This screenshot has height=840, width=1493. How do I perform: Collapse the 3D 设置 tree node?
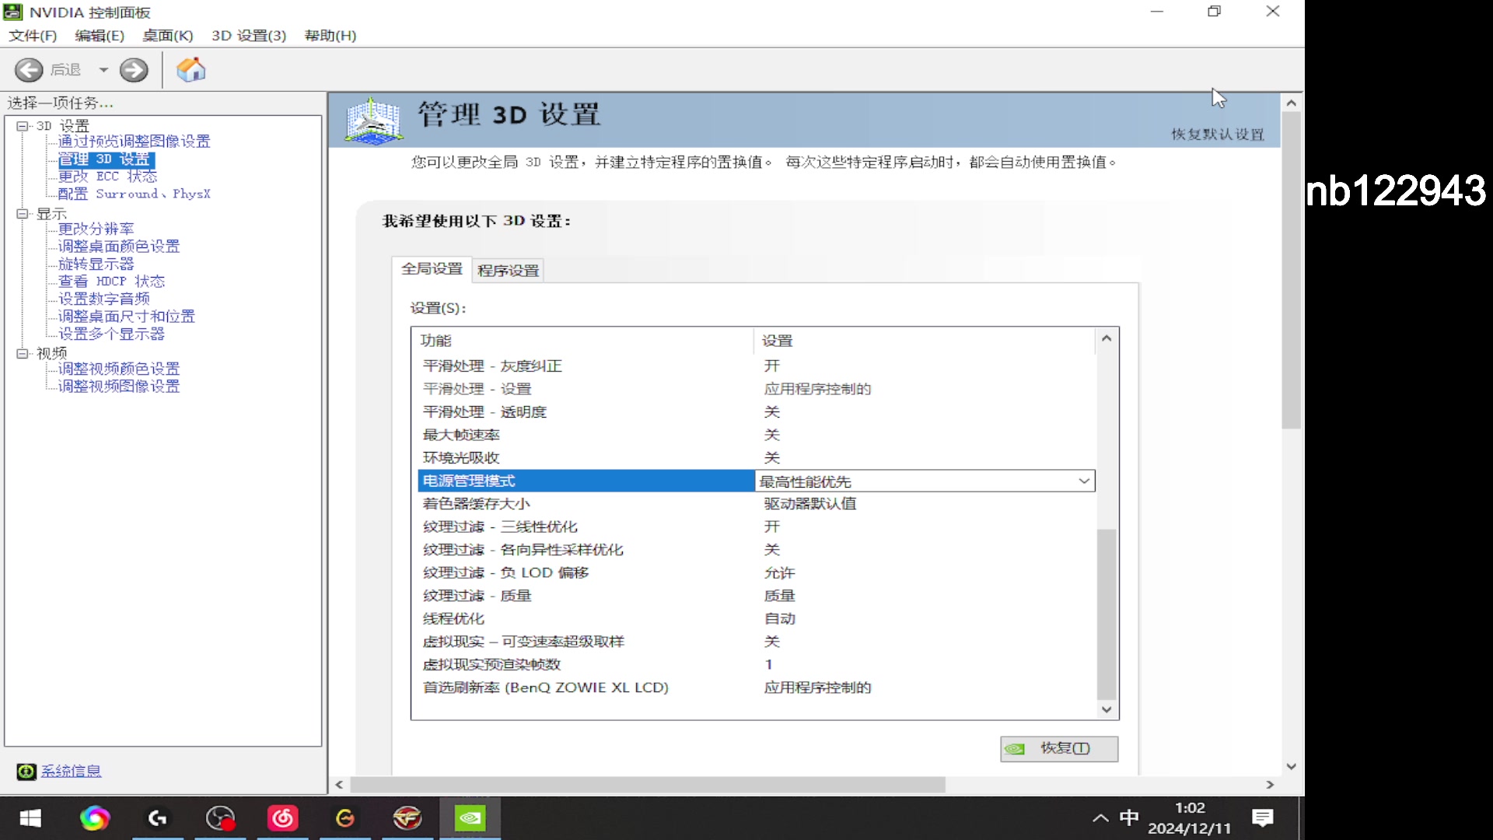[x=22, y=126]
